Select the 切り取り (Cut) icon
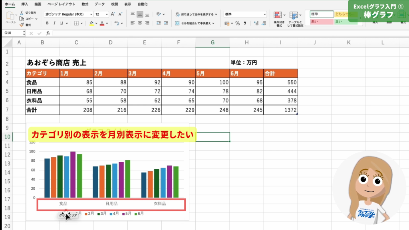Image resolution: width=409 pixels, height=230 pixels. [22, 13]
